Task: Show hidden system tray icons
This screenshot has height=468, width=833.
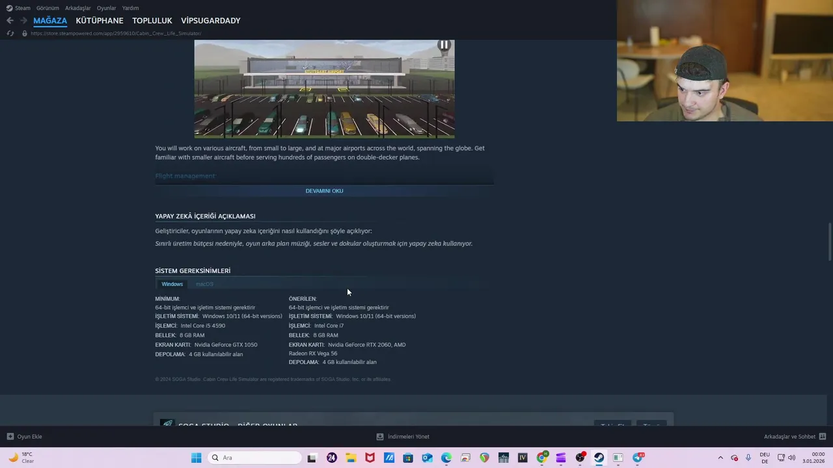Action: [720, 458]
